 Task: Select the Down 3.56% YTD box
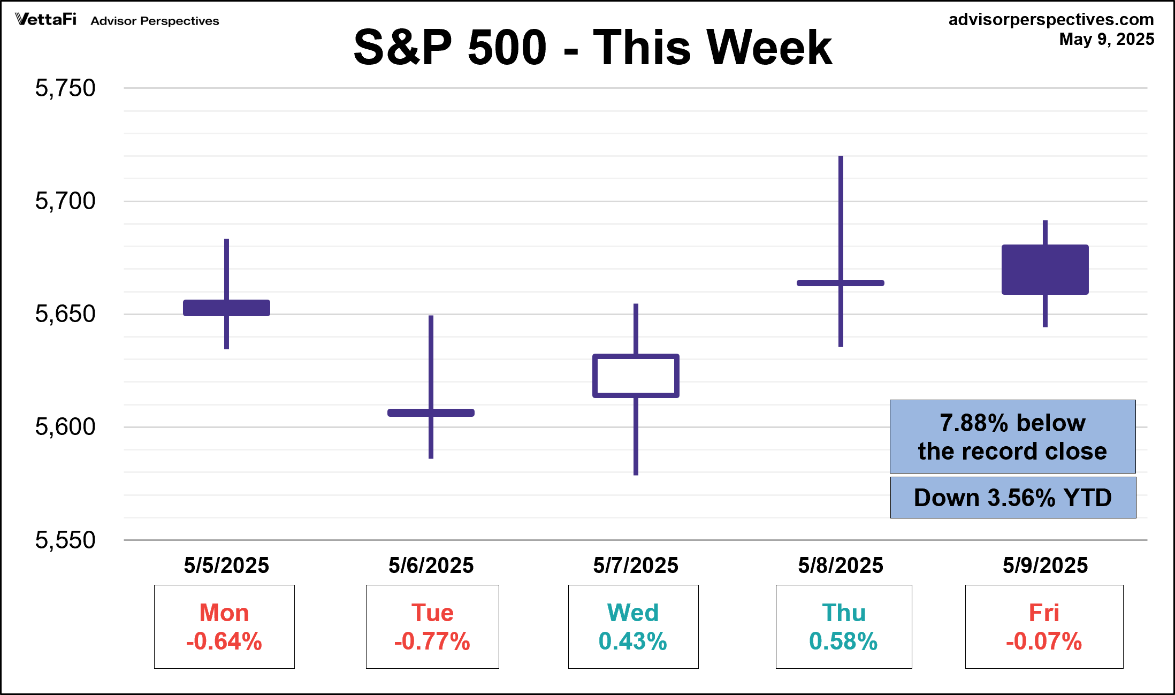coord(1013,498)
